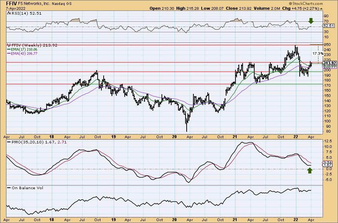Click the RSI(14) 52.51 indicator label
The image size is (338, 223).
(x=26, y=14)
